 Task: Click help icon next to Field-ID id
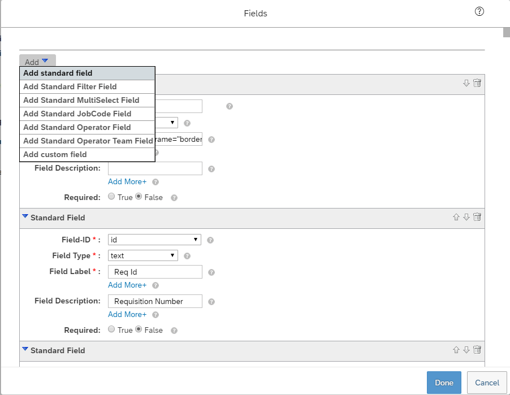[210, 240]
